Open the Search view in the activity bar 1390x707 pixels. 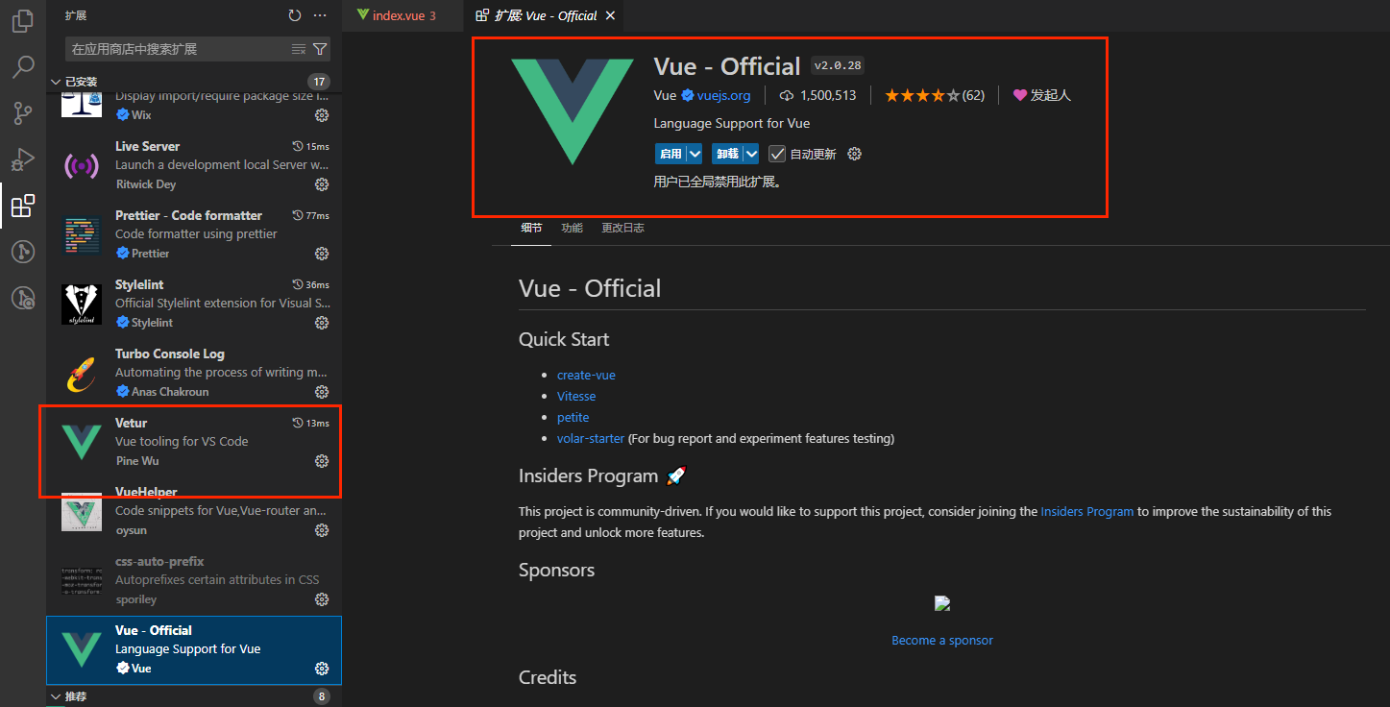click(x=21, y=66)
